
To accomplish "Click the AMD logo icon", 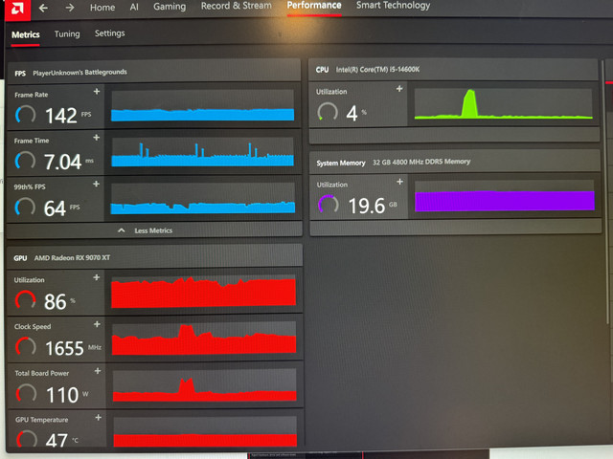I will [x=17, y=8].
